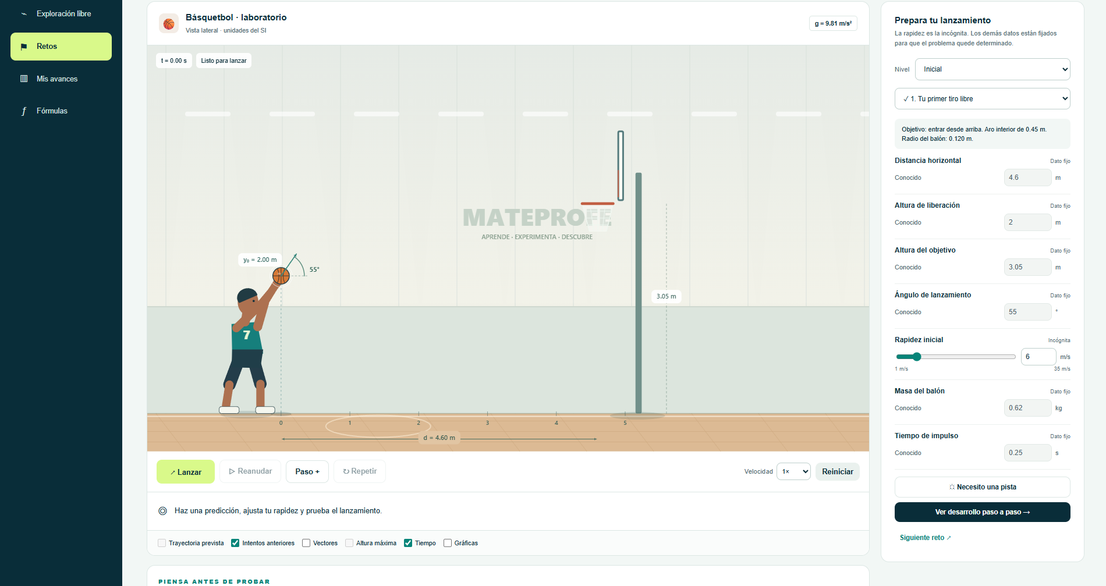
Task: Open the Velocidad 1× speed dropdown
Action: (x=793, y=471)
